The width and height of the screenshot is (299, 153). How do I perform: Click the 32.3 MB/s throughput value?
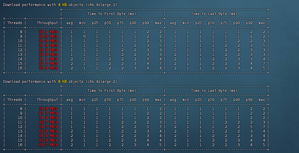tap(49, 50)
